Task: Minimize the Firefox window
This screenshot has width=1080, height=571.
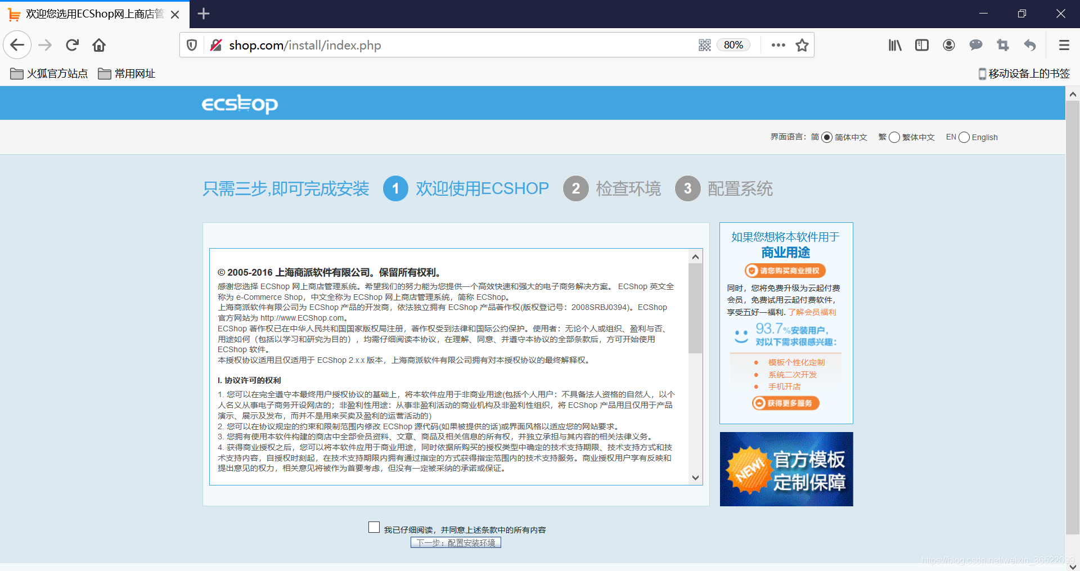Action: pyautogui.click(x=983, y=14)
